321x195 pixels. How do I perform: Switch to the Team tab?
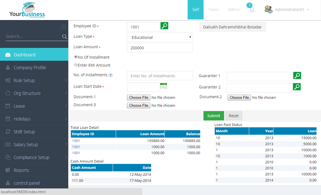tap(213, 10)
